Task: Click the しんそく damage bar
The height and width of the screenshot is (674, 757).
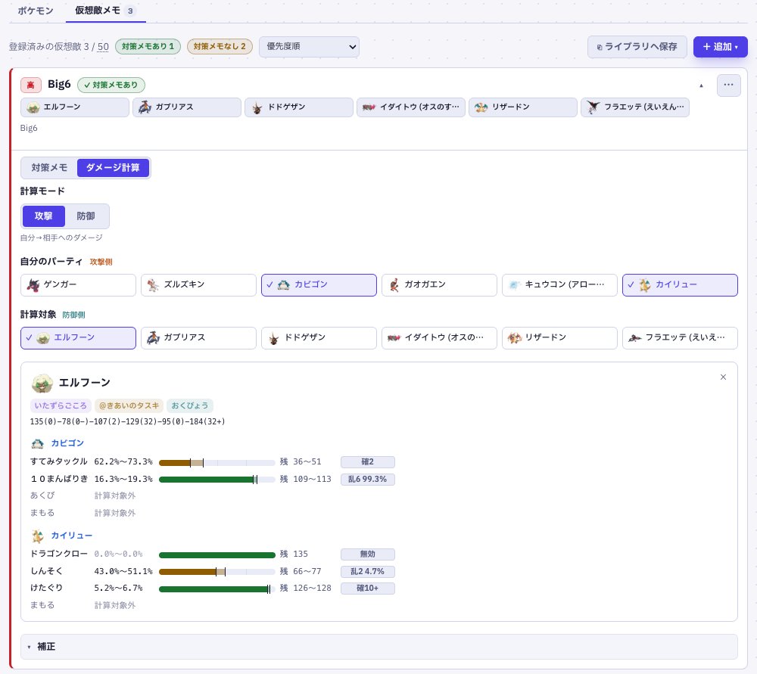Action: pyautogui.click(x=217, y=572)
